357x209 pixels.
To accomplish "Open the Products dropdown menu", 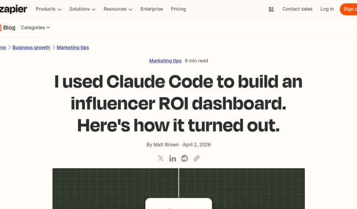I will pos(48,9).
